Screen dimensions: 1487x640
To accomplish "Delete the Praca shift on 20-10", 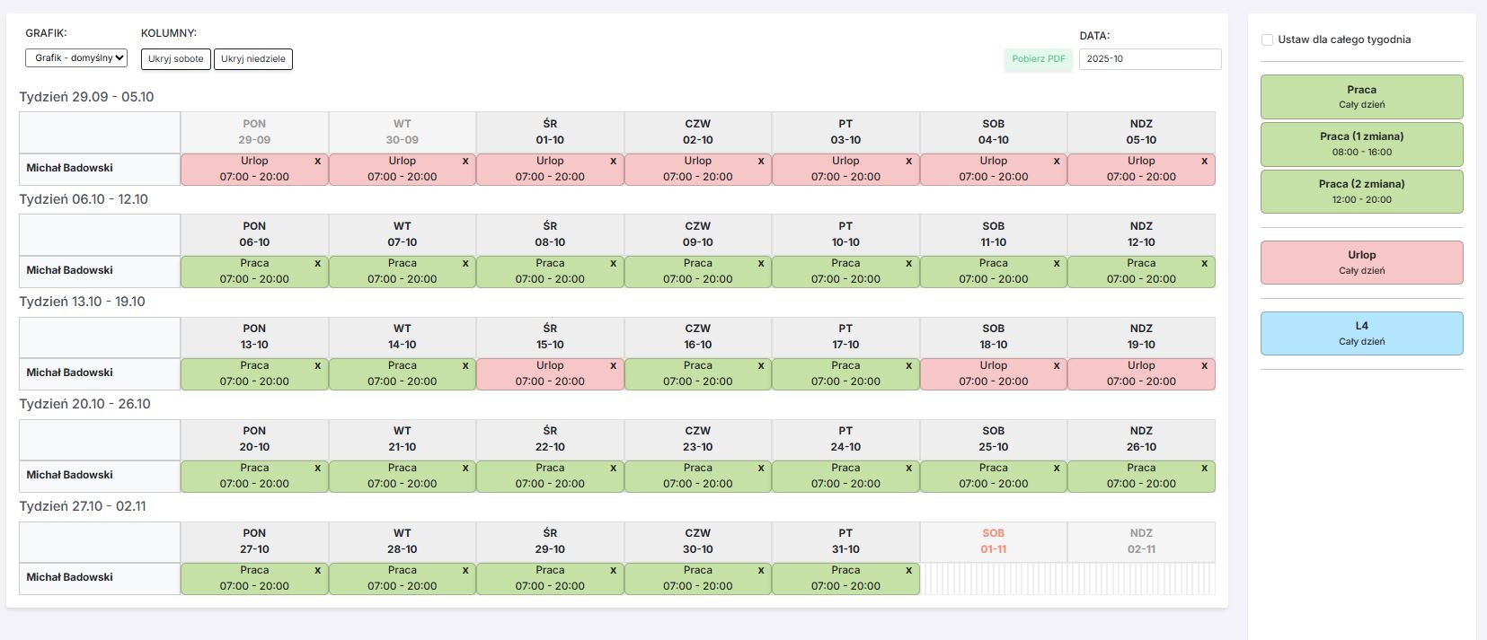I will tap(317, 469).
